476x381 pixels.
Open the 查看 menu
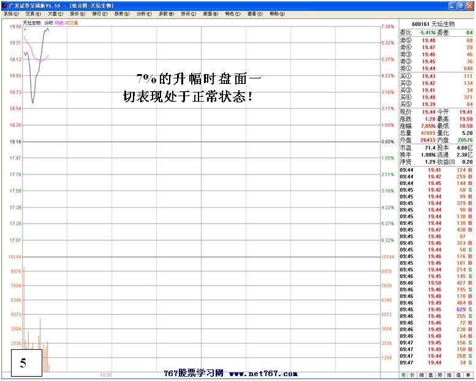click(255, 13)
